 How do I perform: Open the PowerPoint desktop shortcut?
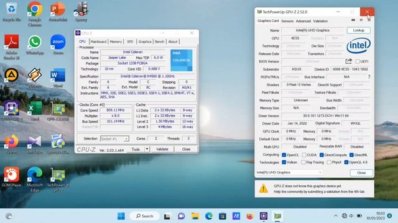click(x=58, y=12)
